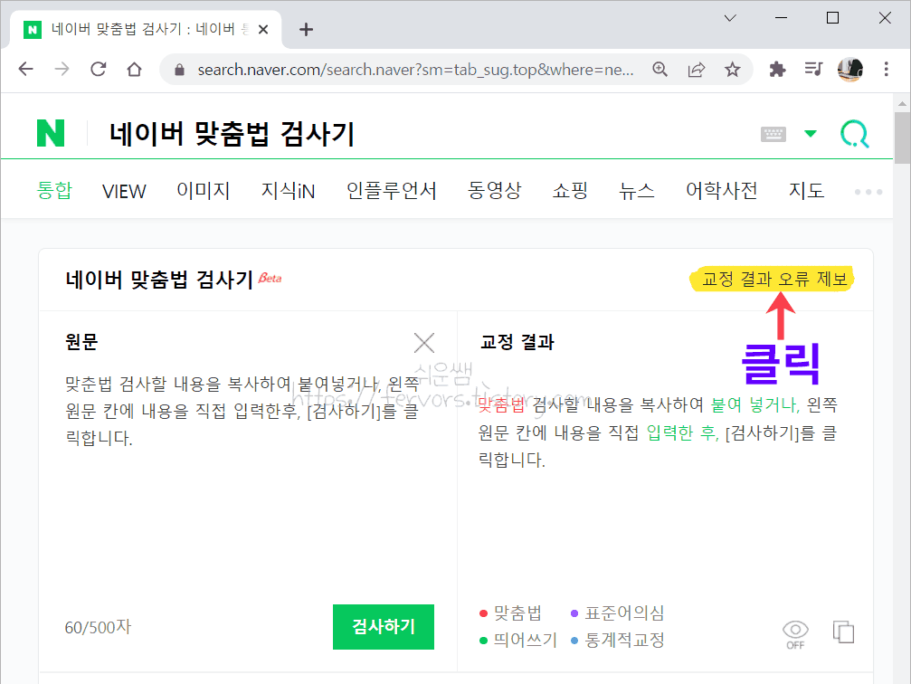Click the 검사하기 button
Viewport: 911px width, 684px height.
tap(384, 626)
